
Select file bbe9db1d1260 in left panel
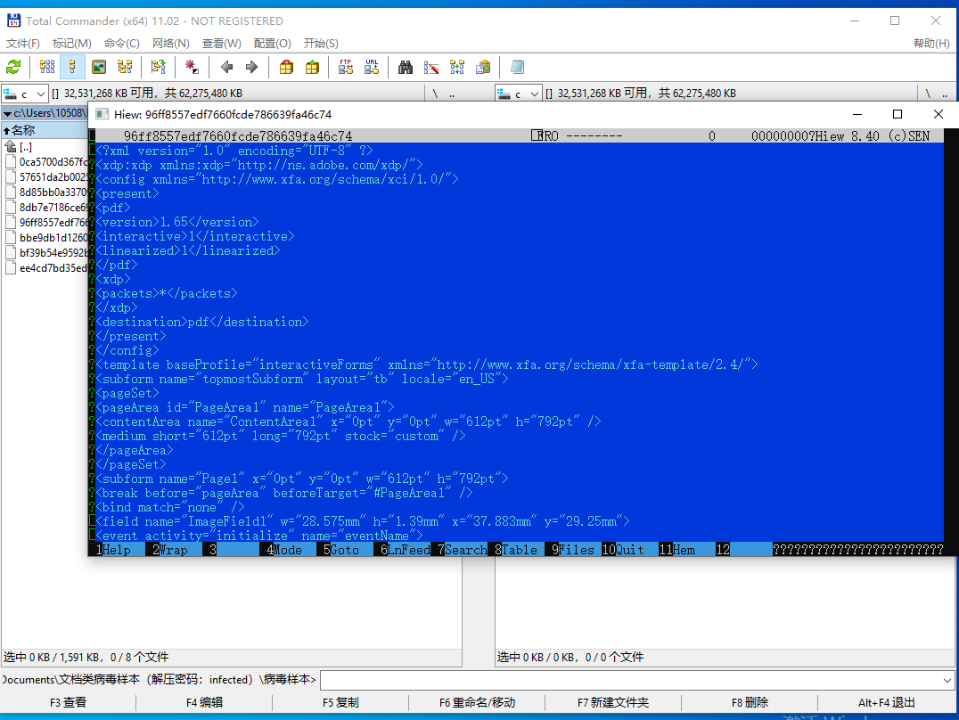[46, 238]
